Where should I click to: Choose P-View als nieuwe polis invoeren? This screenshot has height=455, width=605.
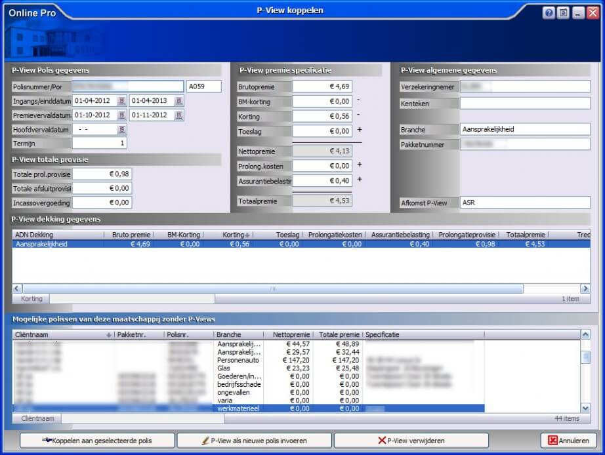pyautogui.click(x=254, y=441)
